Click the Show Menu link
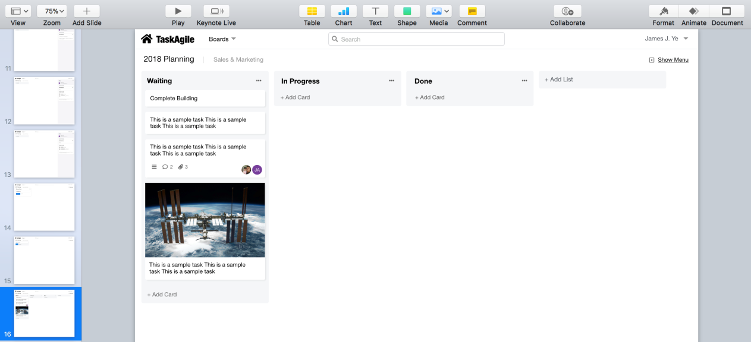This screenshot has height=342, width=751. pos(669,60)
